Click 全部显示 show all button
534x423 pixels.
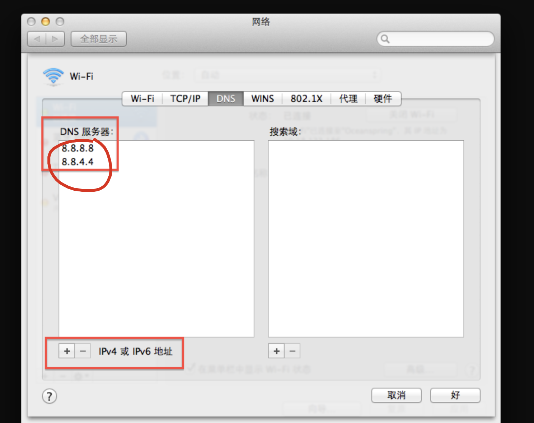point(99,39)
